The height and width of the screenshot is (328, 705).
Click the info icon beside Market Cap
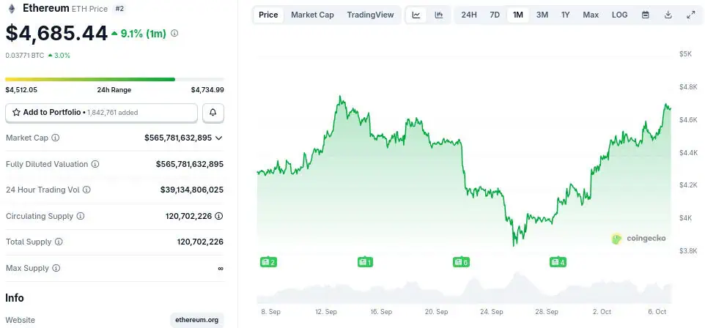coord(56,138)
